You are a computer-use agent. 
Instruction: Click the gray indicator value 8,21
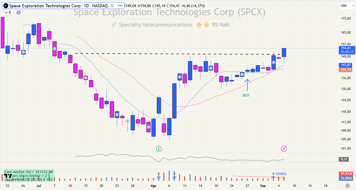[x=344, y=159]
